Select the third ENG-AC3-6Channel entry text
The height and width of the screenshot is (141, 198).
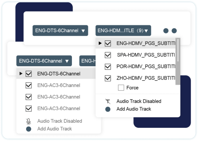59,109
